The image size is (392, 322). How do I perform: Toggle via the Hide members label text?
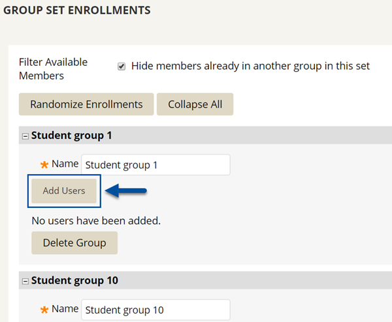point(250,66)
